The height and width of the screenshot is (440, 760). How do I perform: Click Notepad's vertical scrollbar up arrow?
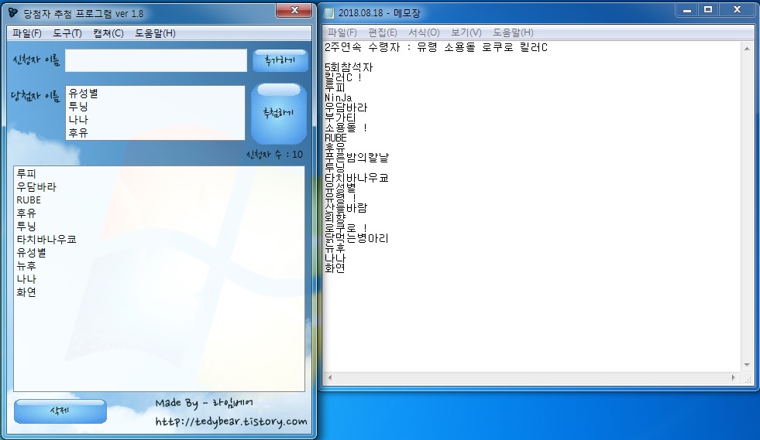[x=747, y=48]
